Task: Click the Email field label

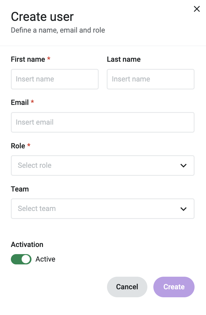Action: click(20, 102)
